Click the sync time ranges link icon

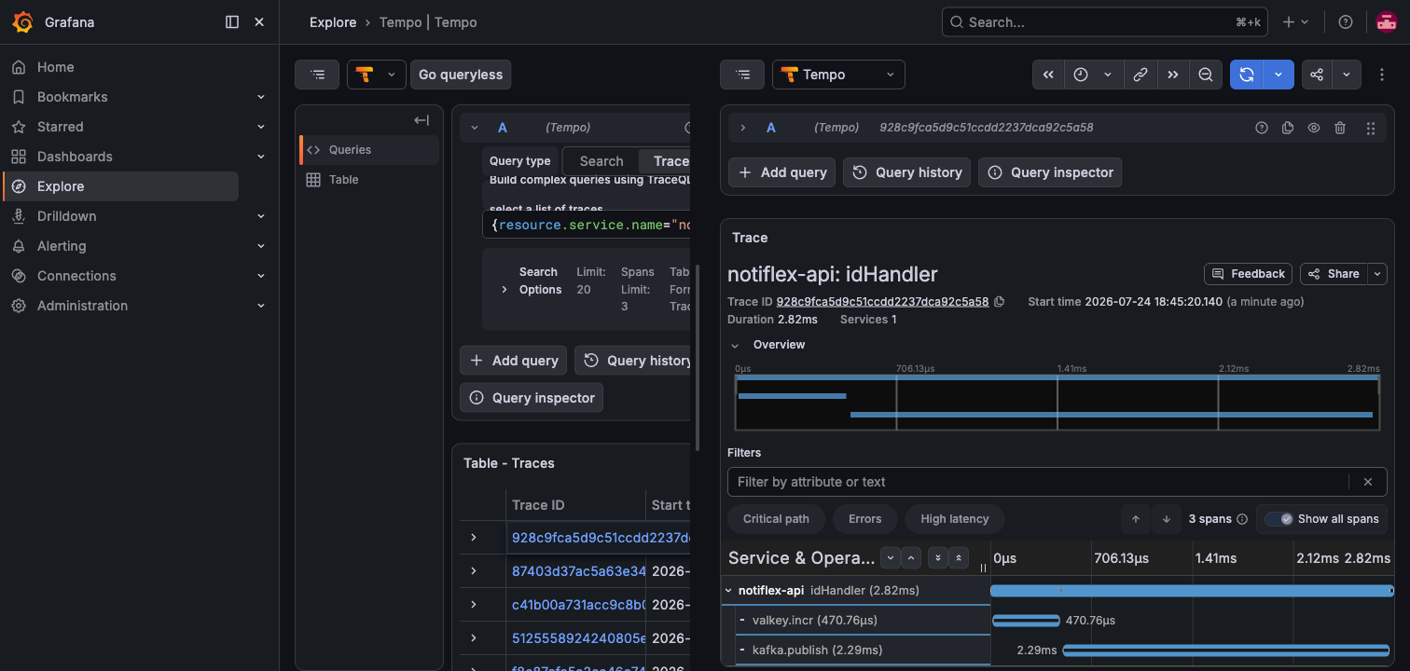1140,75
